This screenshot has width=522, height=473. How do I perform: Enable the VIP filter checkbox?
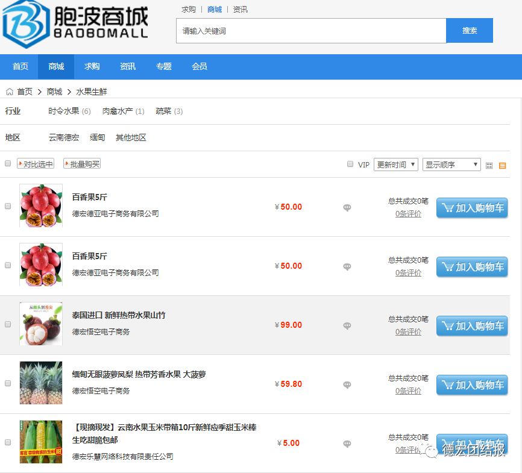point(350,164)
